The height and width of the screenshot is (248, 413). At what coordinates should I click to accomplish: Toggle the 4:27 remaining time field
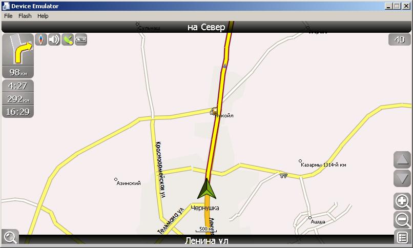coord(18,86)
